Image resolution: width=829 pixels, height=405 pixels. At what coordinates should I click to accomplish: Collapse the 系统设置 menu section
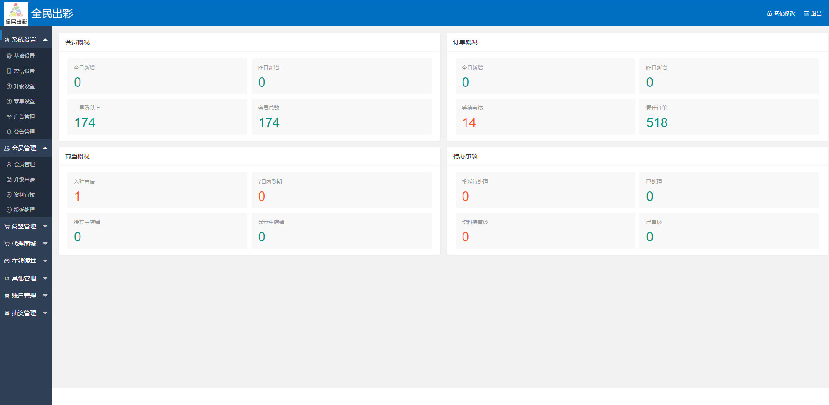click(x=45, y=40)
